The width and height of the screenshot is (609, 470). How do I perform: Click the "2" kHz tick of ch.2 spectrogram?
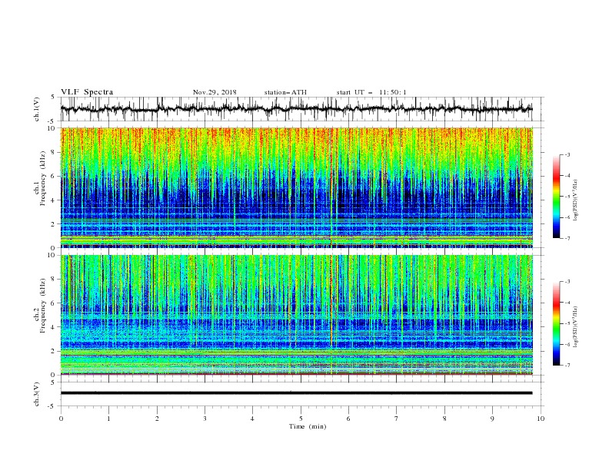[54, 351]
